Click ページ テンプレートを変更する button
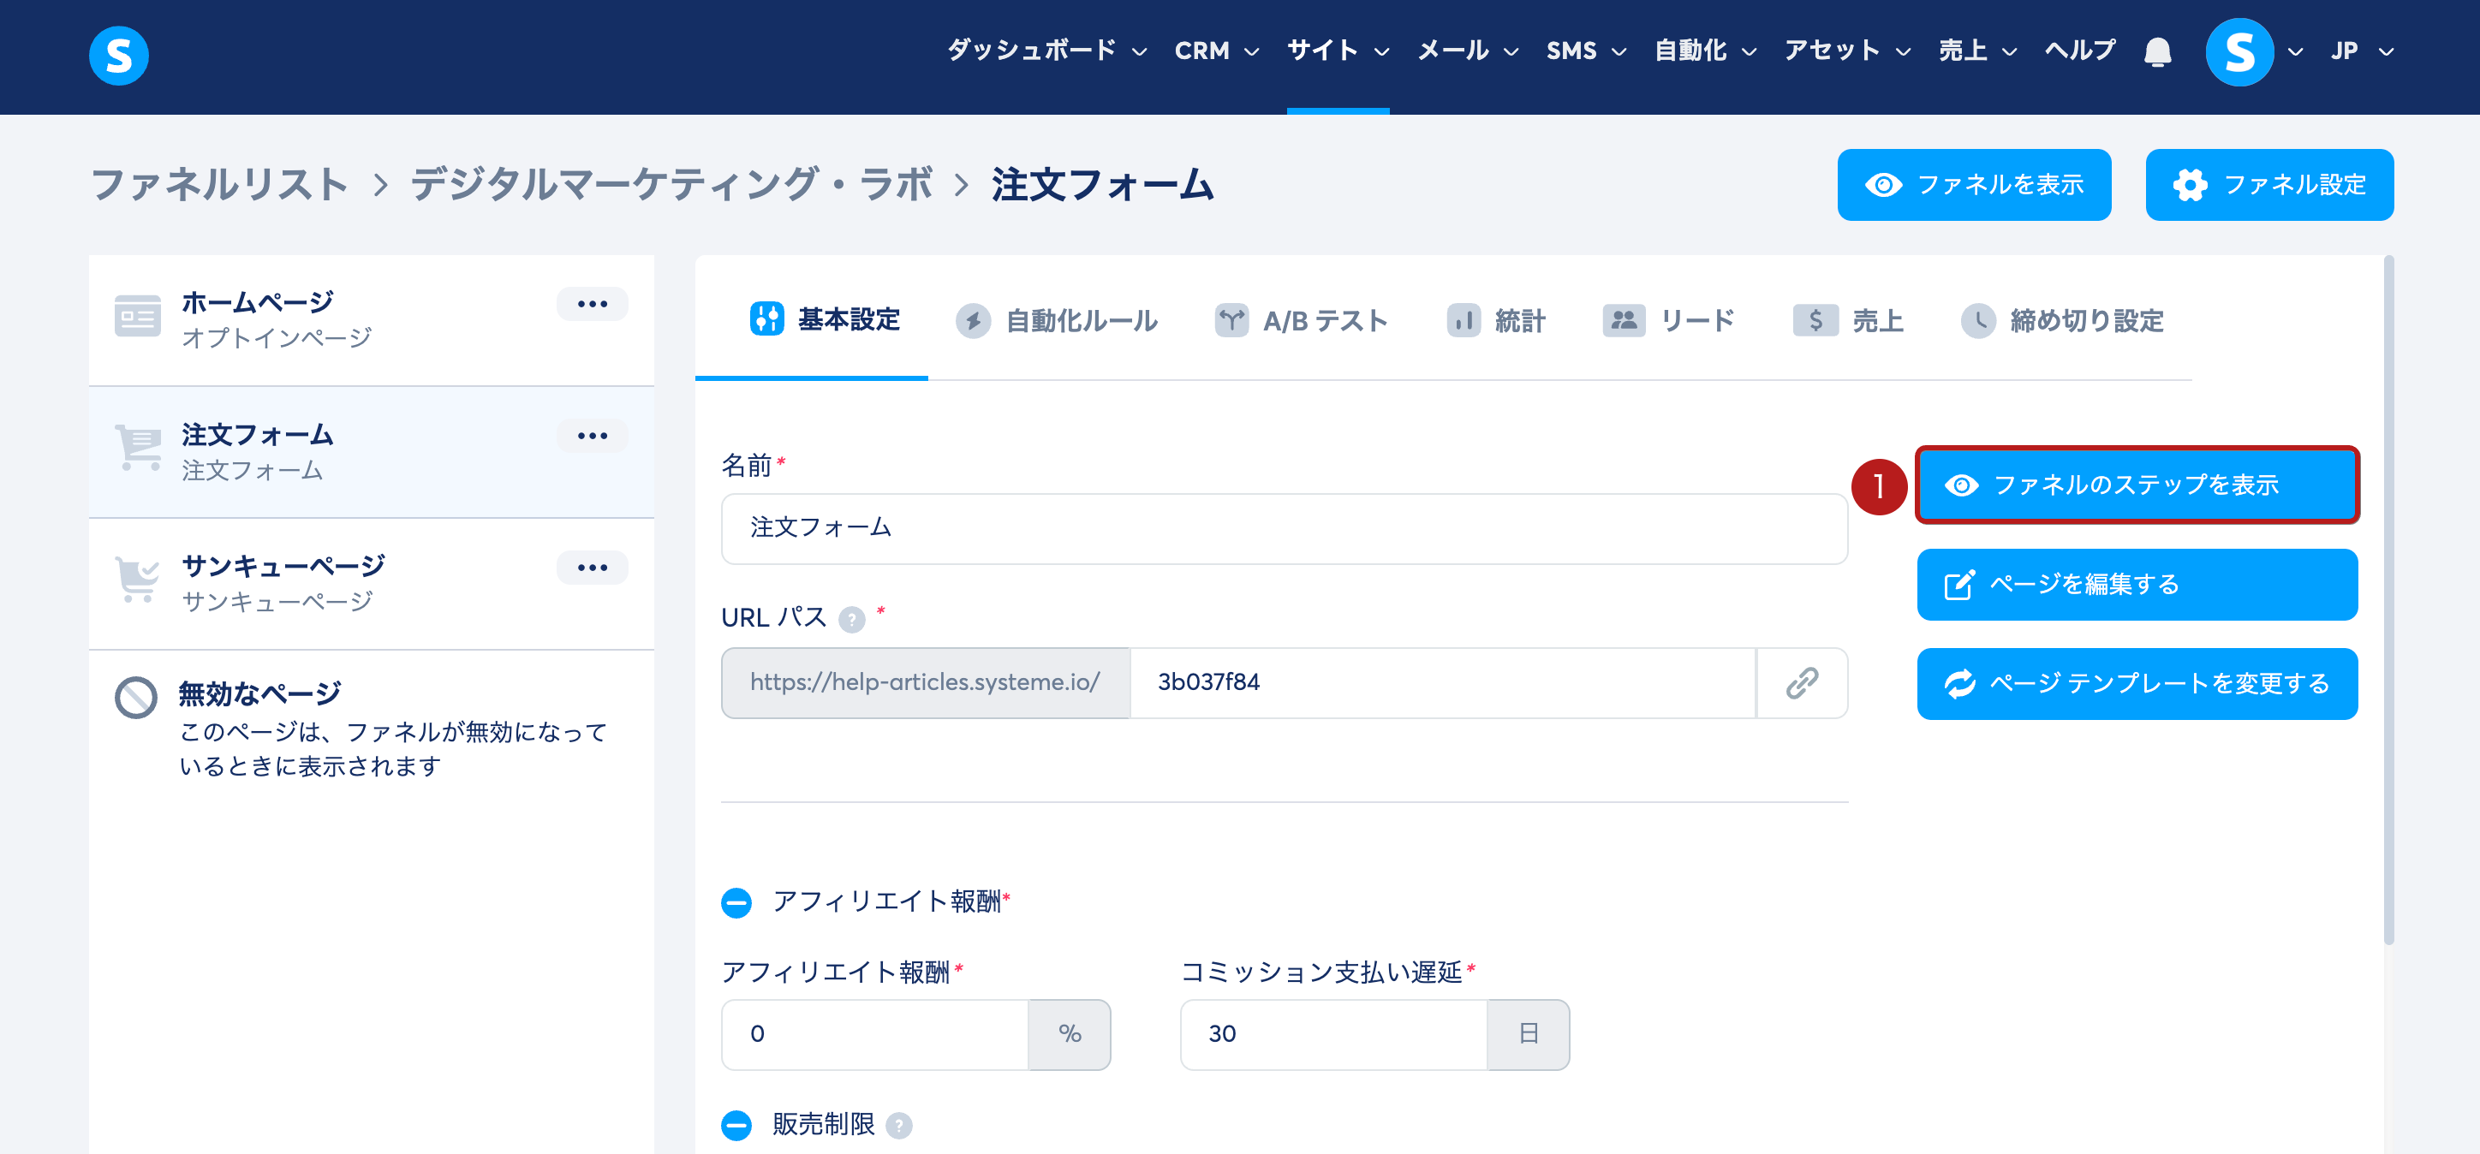 tap(2137, 684)
